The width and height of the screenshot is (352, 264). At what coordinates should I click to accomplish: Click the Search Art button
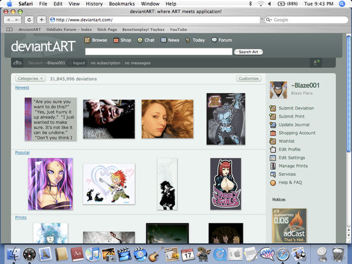[x=248, y=52]
